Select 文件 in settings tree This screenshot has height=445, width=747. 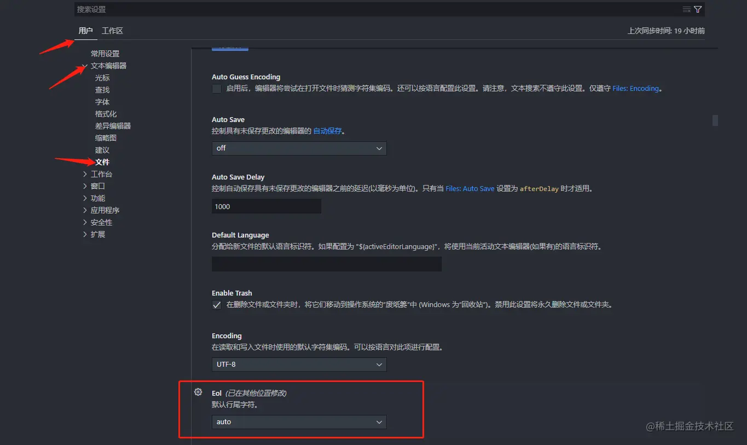point(102,162)
